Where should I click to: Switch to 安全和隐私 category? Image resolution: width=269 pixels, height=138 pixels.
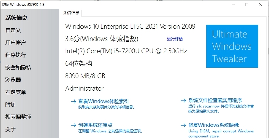(x=18, y=67)
